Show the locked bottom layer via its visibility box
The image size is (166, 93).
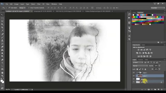coord(134,82)
